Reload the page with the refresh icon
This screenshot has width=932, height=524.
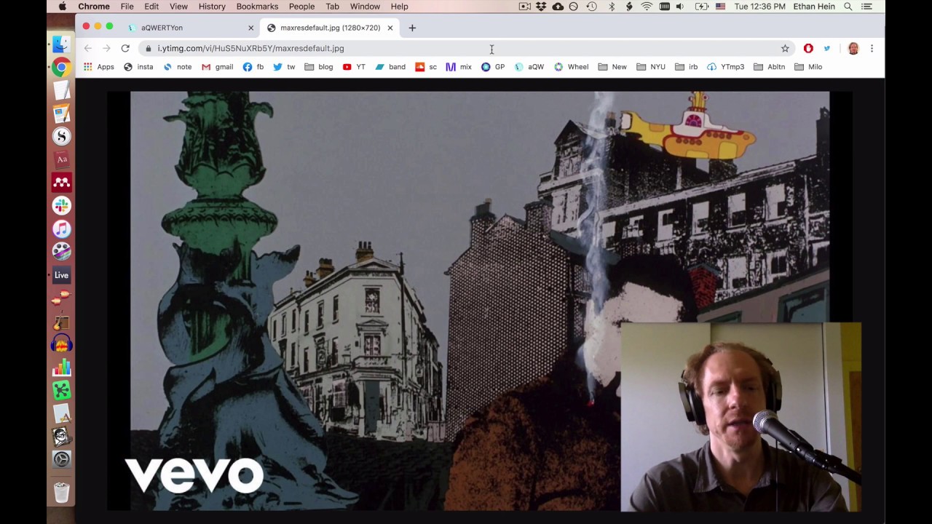tap(125, 48)
